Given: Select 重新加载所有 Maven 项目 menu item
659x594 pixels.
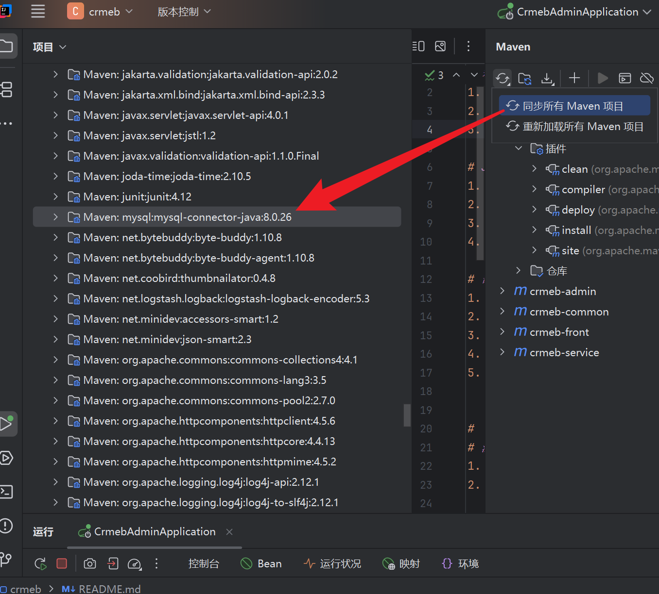Looking at the screenshot, I should coord(574,126).
